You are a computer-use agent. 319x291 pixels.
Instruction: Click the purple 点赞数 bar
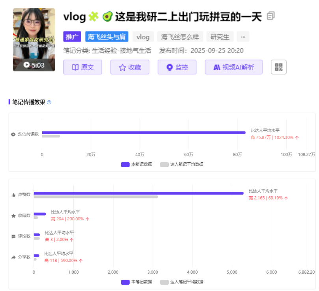[x=138, y=193]
